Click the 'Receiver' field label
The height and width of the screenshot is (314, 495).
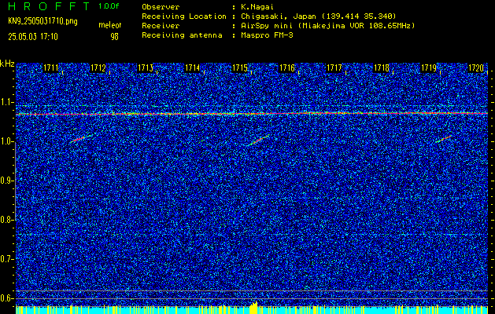tap(161, 25)
